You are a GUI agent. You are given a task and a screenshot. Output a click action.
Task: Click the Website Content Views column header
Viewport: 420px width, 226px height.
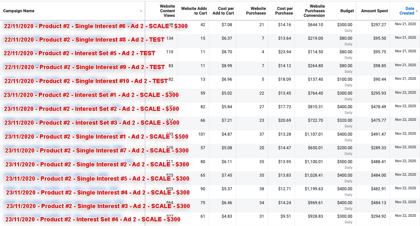pyautogui.click(x=167, y=11)
